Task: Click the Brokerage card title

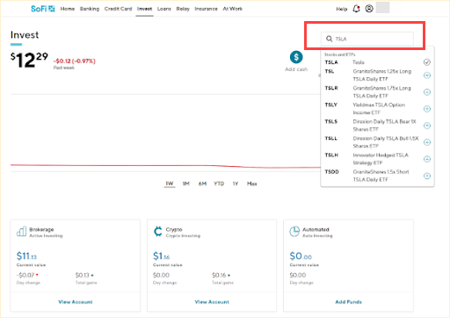Action: [x=41, y=229]
